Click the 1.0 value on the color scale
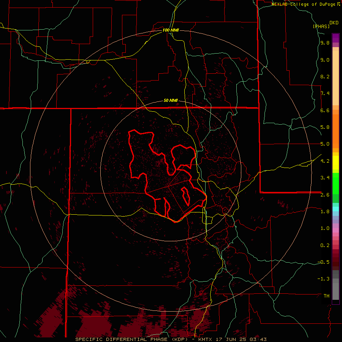The image size is (342, 342). (325, 228)
